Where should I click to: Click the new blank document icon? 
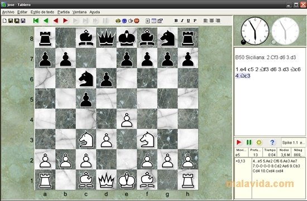[x=4, y=21]
